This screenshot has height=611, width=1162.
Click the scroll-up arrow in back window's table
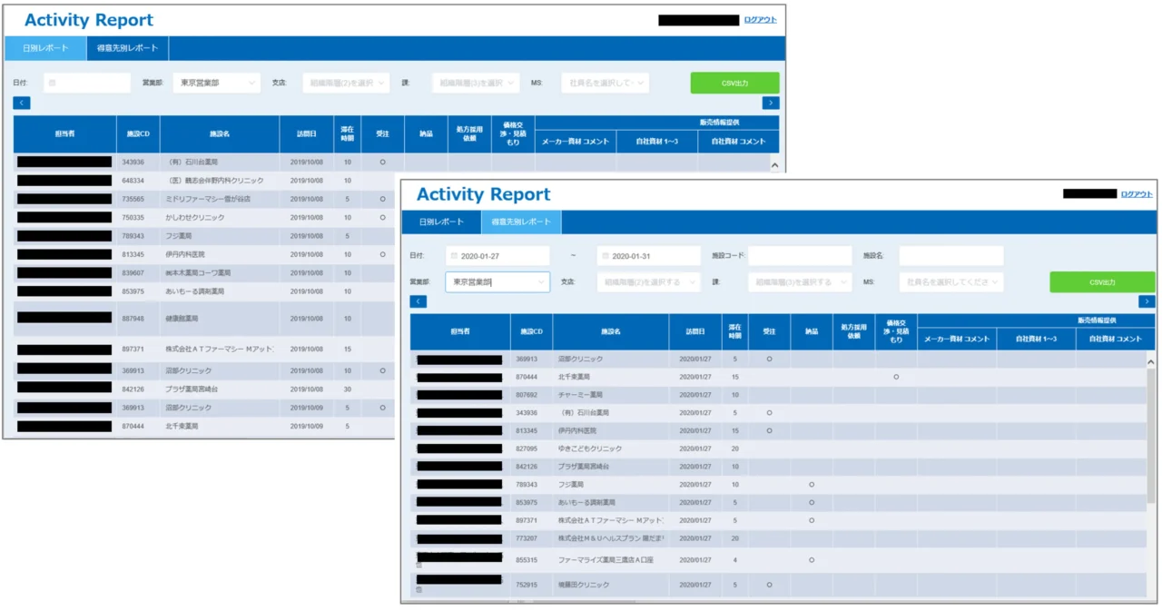774,165
